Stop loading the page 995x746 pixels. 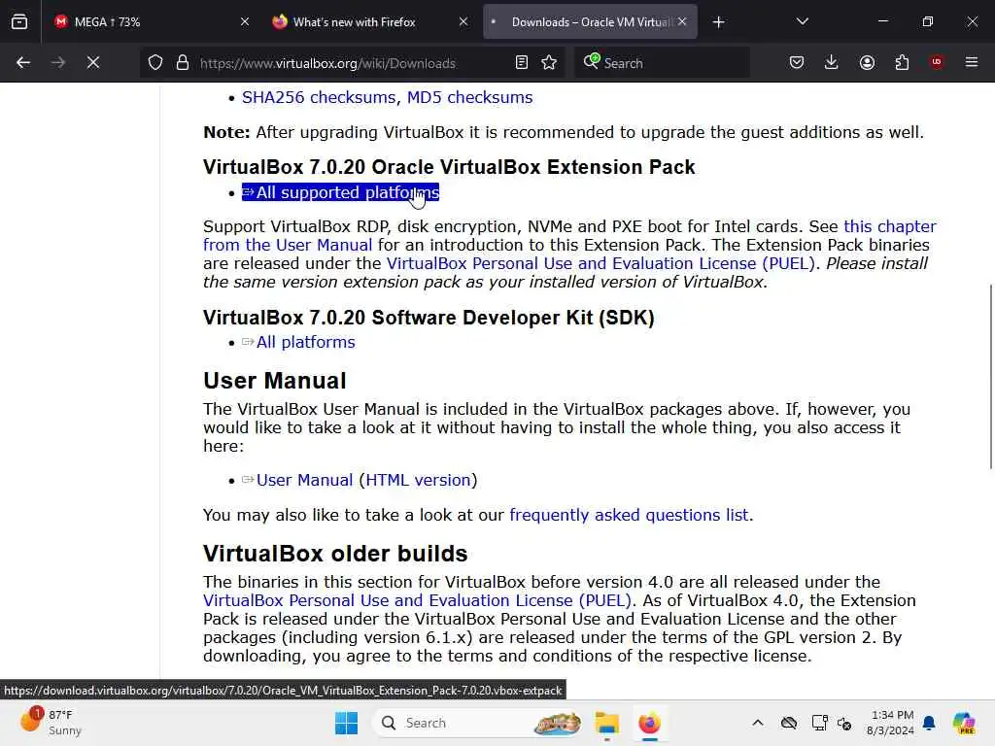93,63
